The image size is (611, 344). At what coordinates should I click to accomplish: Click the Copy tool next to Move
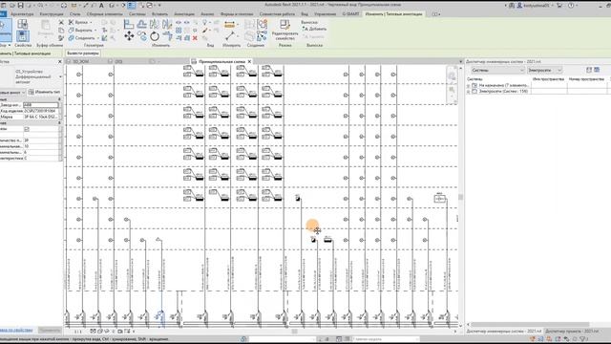(x=142, y=36)
